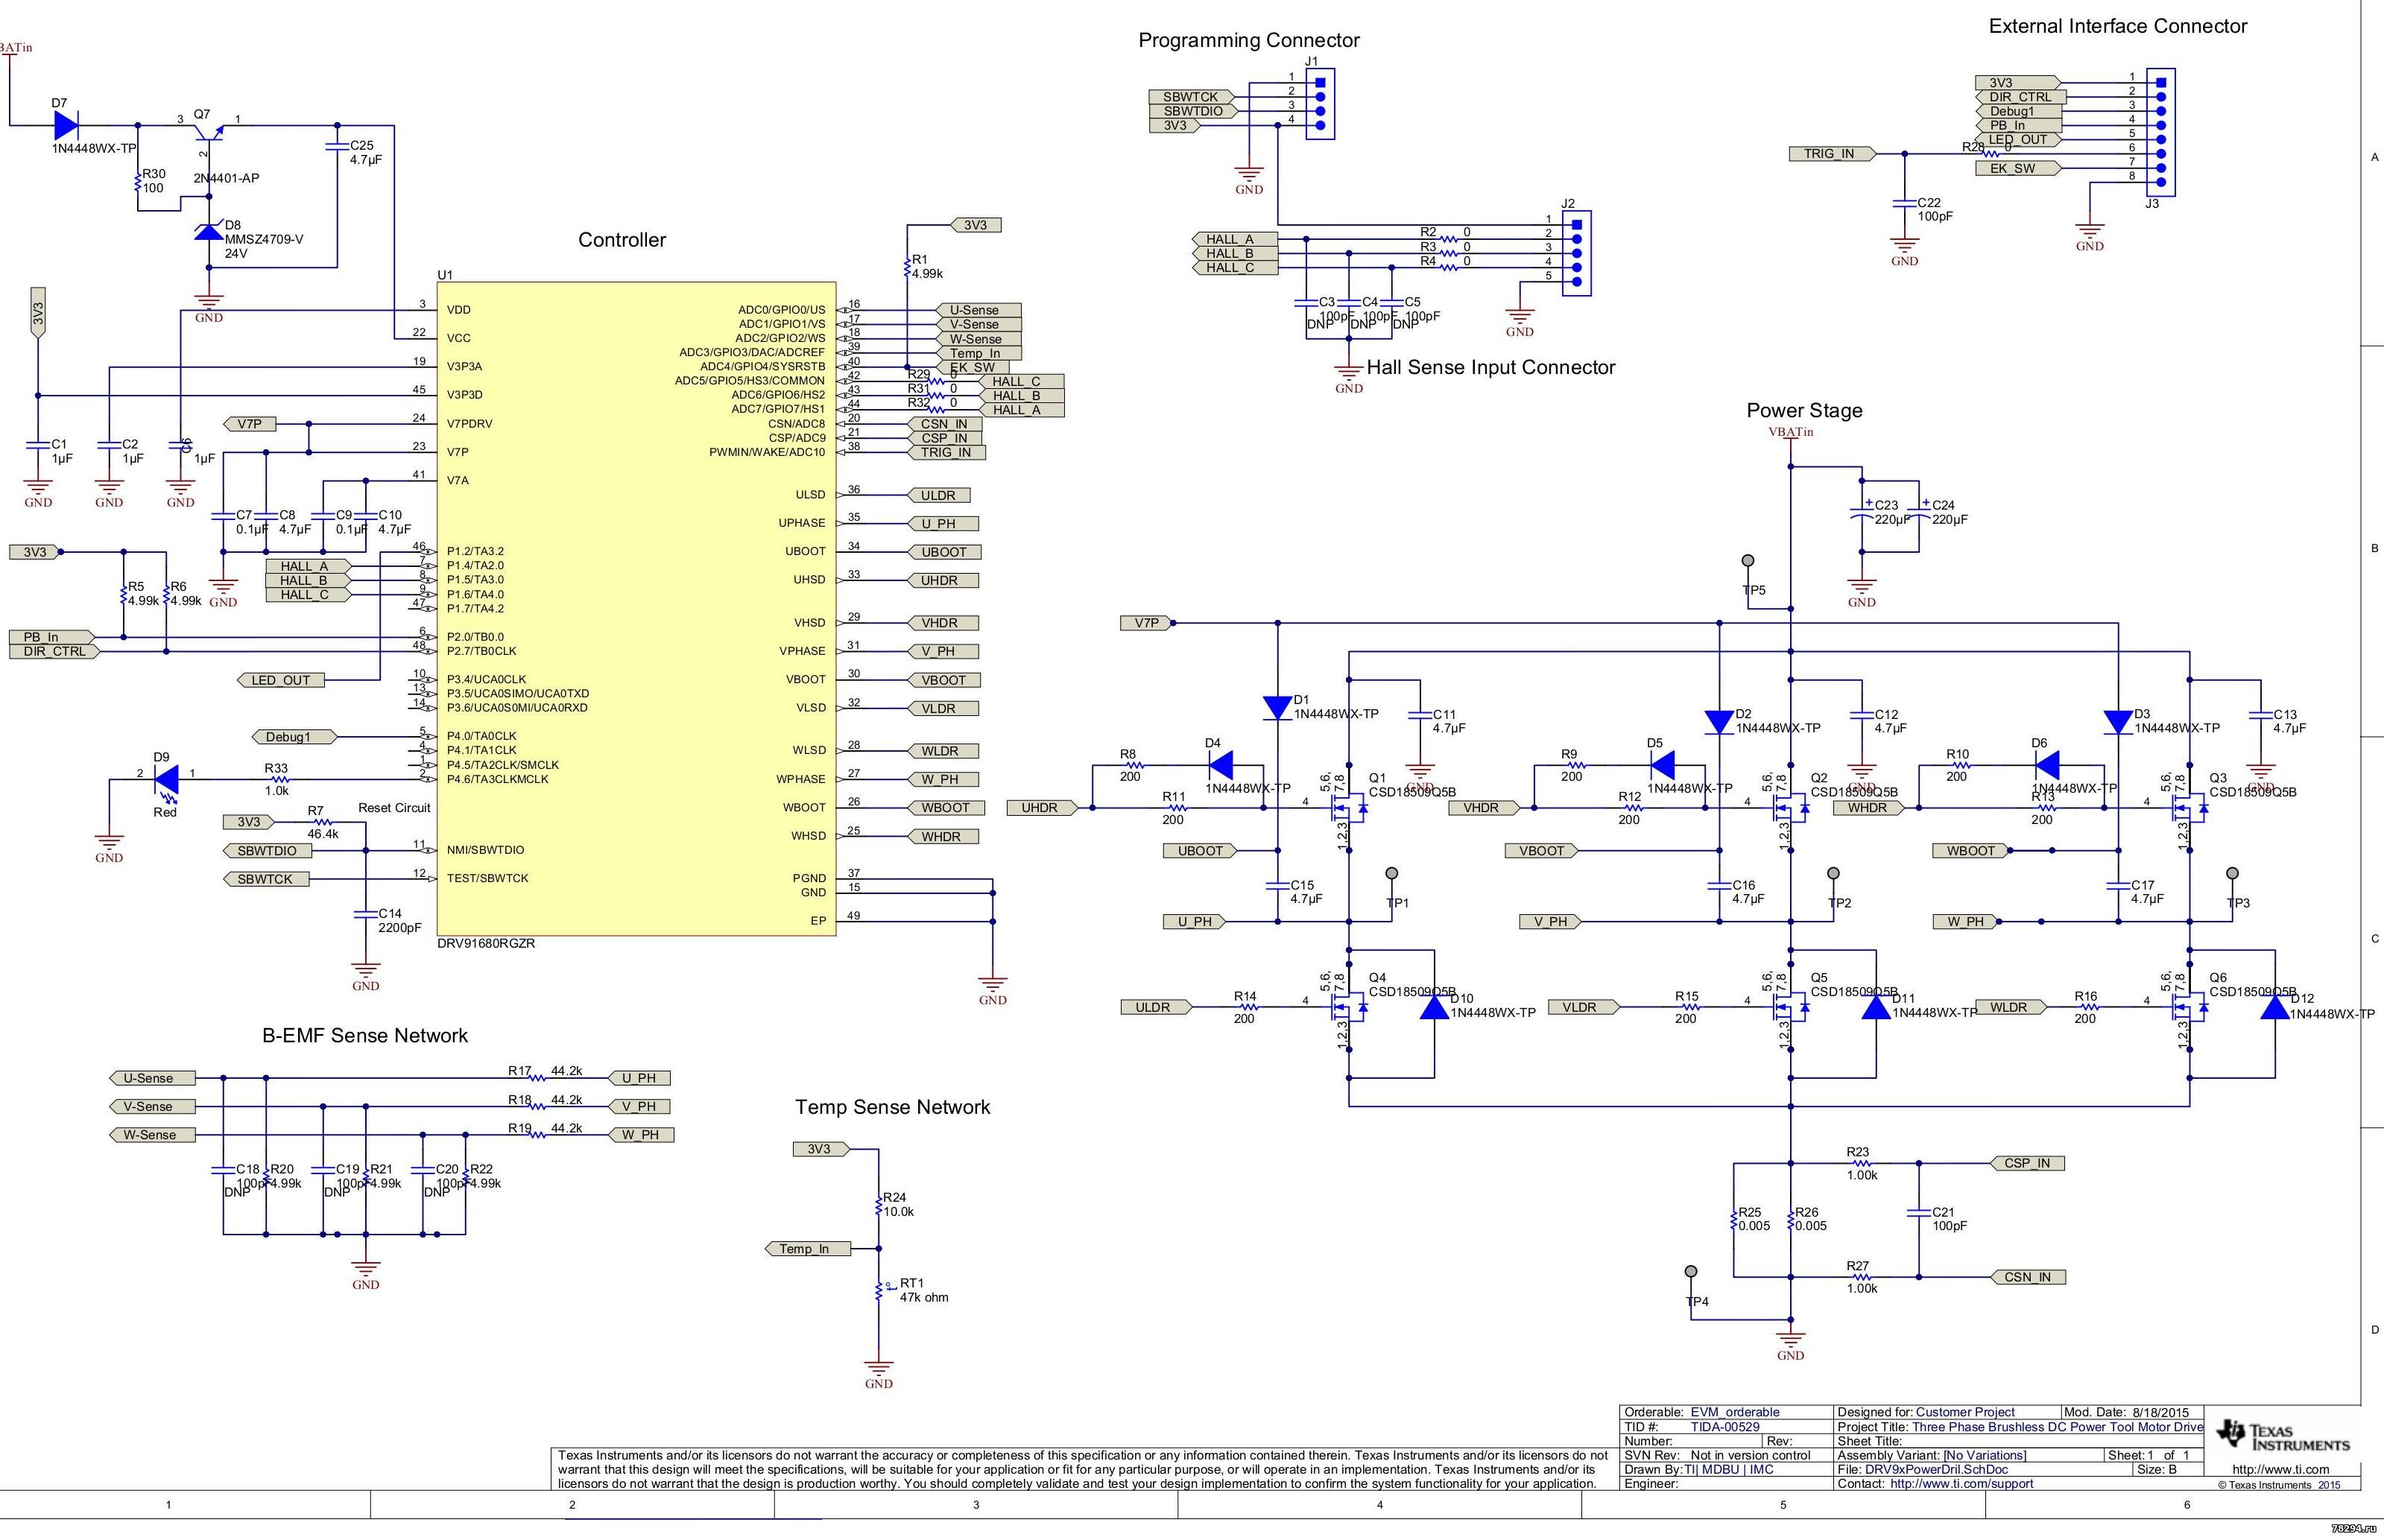This screenshot has height=1540, width=2384.
Task: Select the Q5 MOSFET symbol
Action: [x=1789, y=1007]
